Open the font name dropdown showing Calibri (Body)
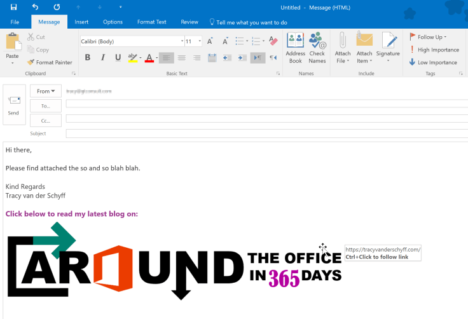This screenshot has height=319, width=468. pyautogui.click(x=131, y=41)
